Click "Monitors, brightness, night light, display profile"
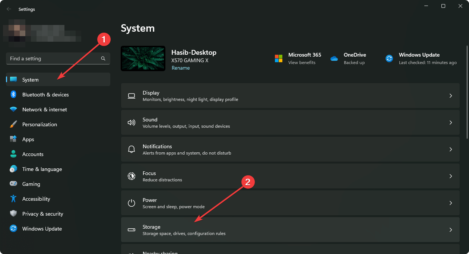469x254 pixels. [x=190, y=99]
